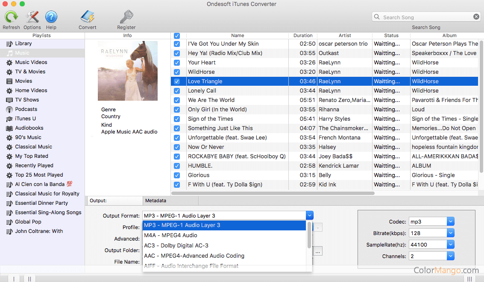The image size is (484, 282).
Task: Open Help from the toolbar
Action: (51, 17)
